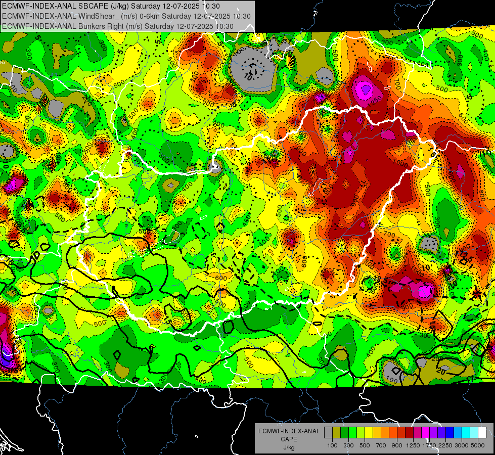Click the olive swatch in CAPE legend

[x=337, y=432]
